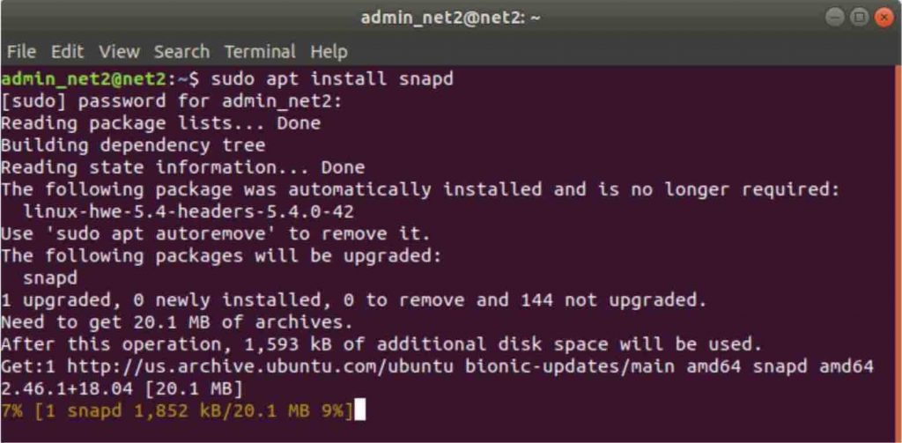
Task: Open the Terminal menu
Action: click(x=260, y=51)
